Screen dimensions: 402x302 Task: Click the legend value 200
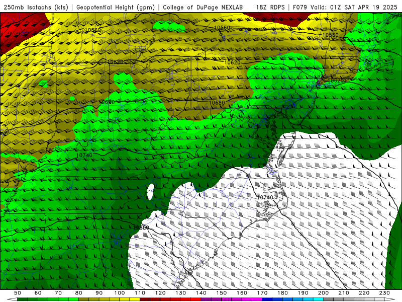[x=324, y=293]
